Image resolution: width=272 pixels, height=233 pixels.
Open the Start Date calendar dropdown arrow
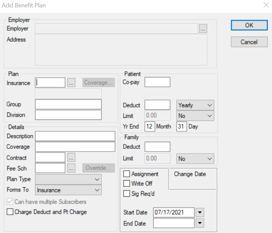point(200,212)
